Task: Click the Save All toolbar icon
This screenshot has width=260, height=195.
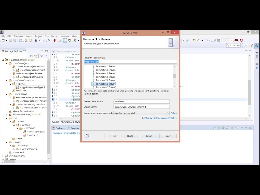Action: [15, 40]
